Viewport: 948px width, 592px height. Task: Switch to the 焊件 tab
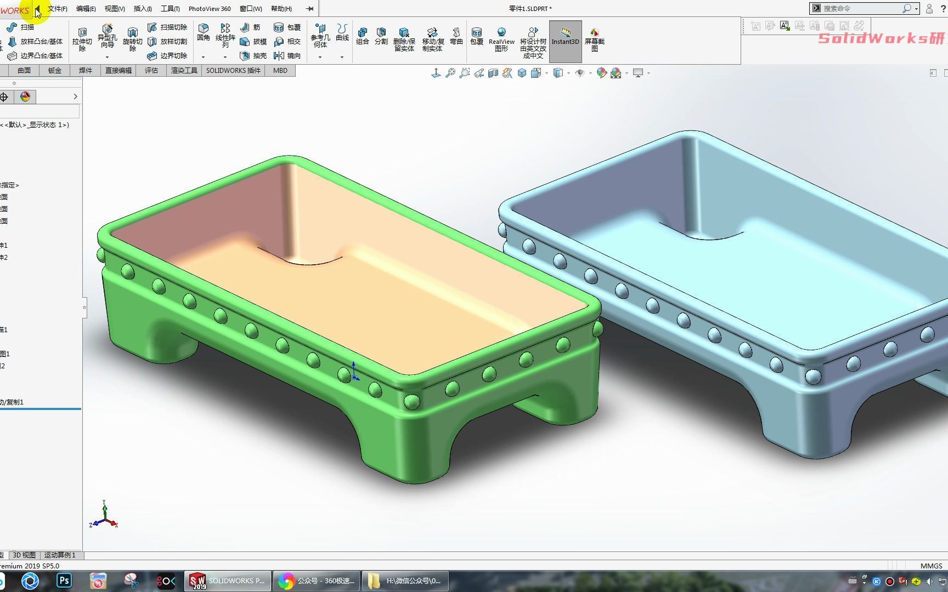pos(85,70)
